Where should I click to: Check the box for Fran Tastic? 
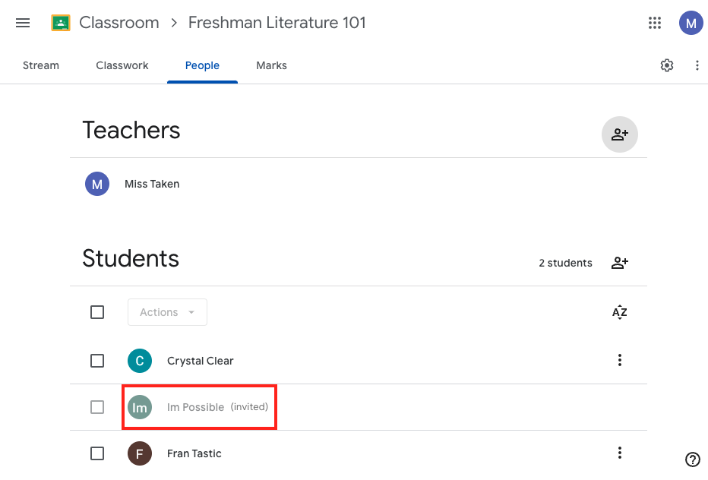point(97,453)
